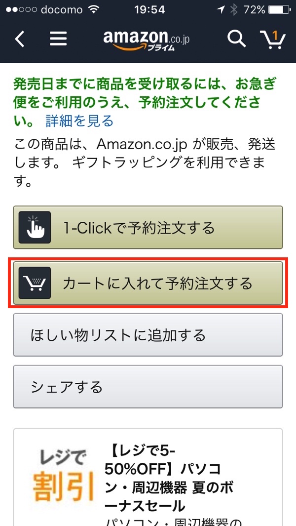This screenshot has height=526, width=296.
Task: Open search with magnifier icon
Action: coord(237,39)
